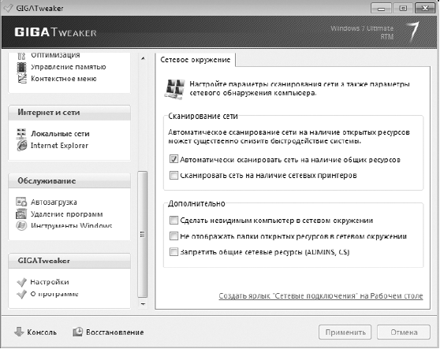440x349 pixels.
Task: Click the network computers icon in panel
Action: 175,89
